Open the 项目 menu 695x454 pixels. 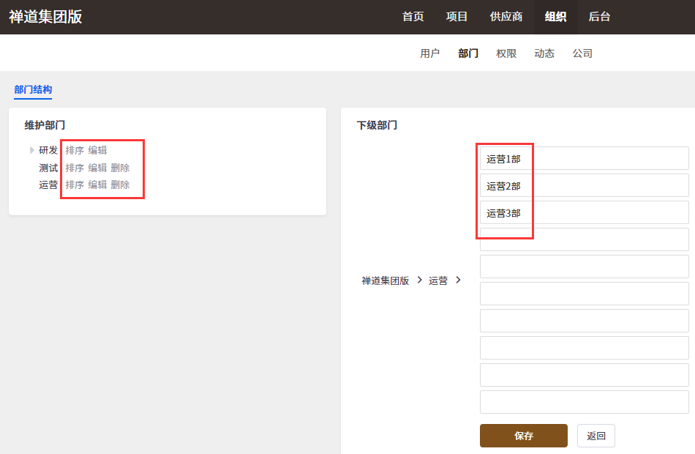pyautogui.click(x=457, y=17)
